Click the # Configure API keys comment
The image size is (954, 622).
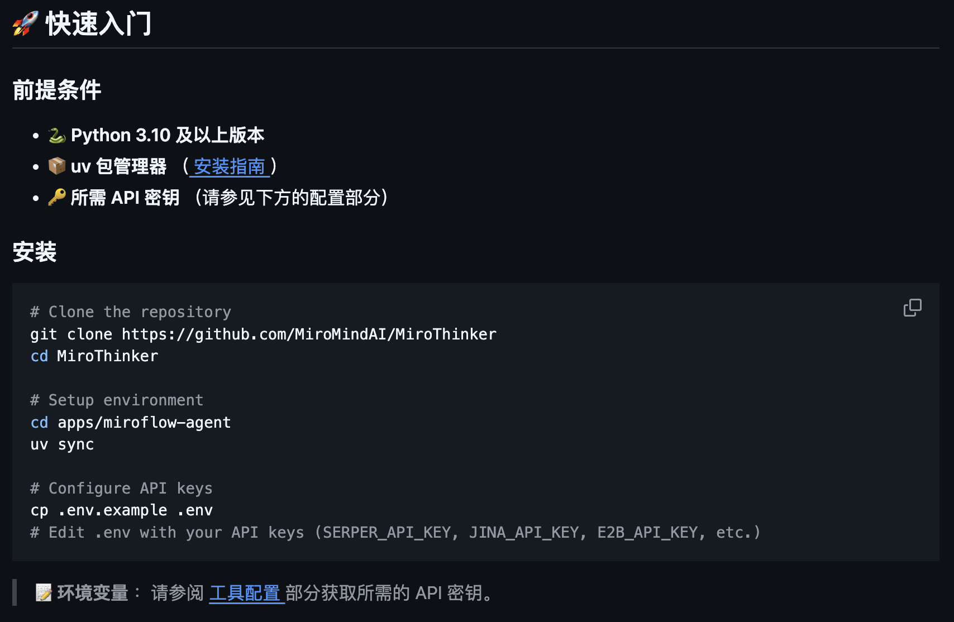[x=121, y=488]
